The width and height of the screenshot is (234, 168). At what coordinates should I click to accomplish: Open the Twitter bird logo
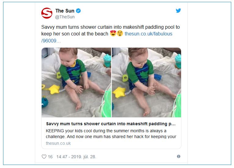coord(178,11)
